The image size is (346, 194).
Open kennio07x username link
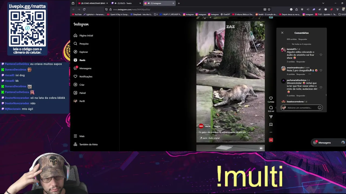[x=292, y=49]
